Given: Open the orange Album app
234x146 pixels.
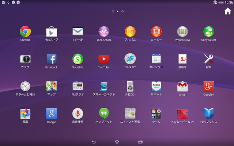Looking at the screenshot, I should coord(130,31).
